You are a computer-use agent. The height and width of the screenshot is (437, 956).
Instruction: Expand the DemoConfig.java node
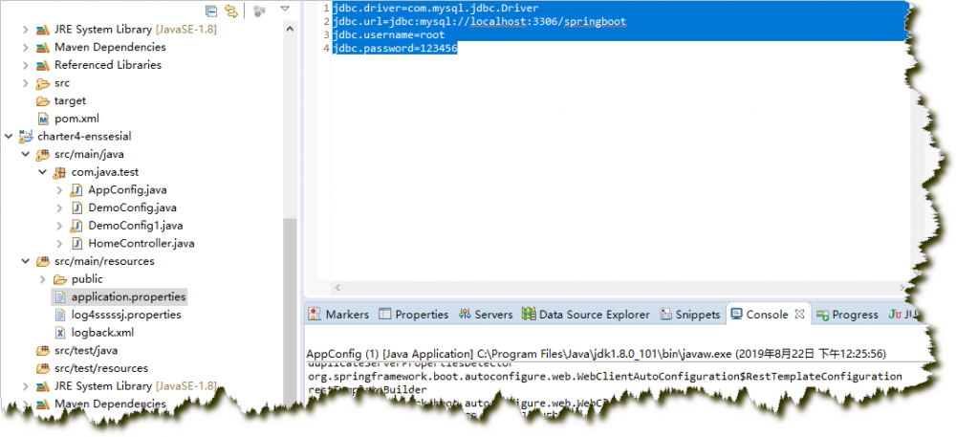[x=59, y=208]
